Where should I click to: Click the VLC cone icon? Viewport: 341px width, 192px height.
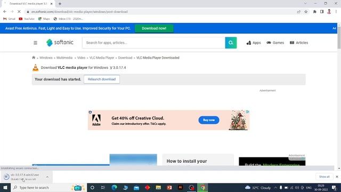tap(36, 68)
